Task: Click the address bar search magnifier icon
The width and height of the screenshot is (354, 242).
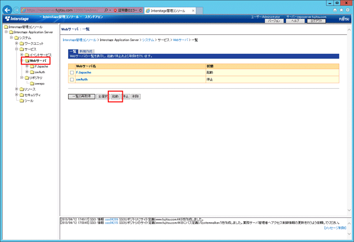Action: (x=106, y=10)
